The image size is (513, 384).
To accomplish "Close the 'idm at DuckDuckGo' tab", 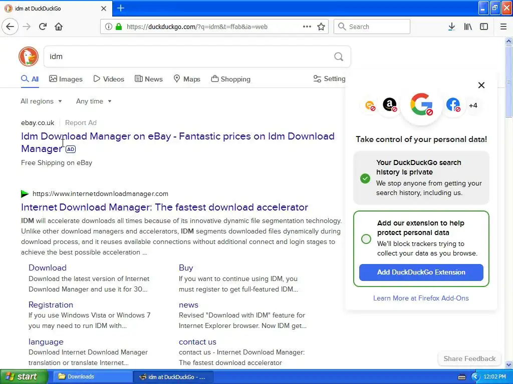I will tap(104, 8).
